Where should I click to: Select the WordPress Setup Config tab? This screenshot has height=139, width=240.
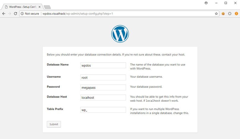pyautogui.click(x=21, y=7)
